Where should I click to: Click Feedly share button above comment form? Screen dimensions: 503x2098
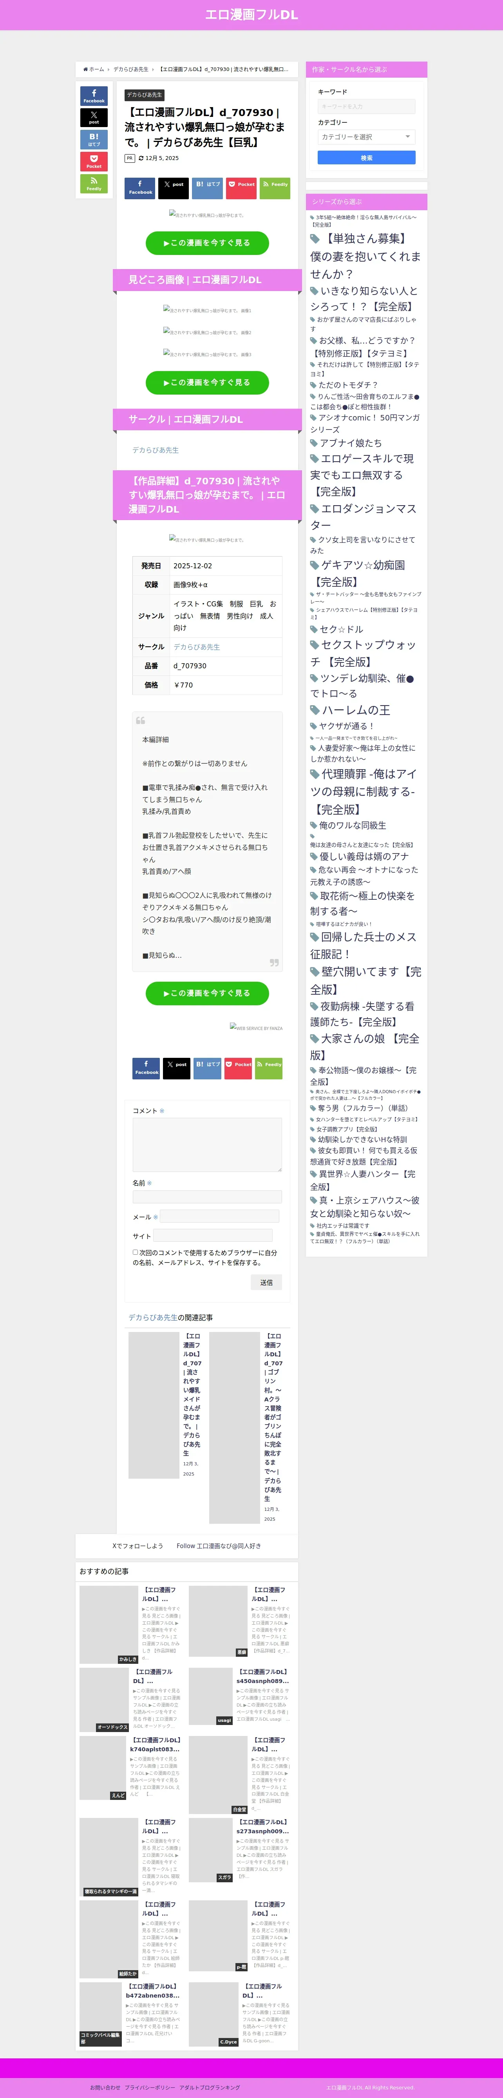coord(269,1068)
